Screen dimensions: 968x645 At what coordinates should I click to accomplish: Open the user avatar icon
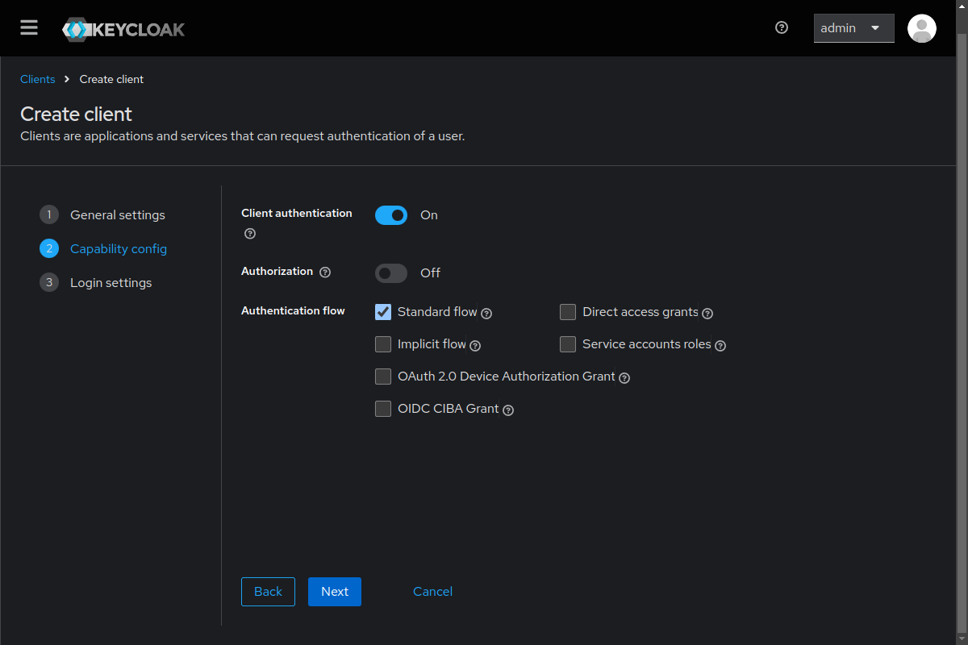[x=921, y=28]
